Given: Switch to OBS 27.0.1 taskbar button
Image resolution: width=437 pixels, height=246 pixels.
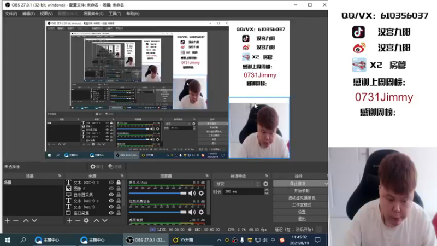Looking at the screenshot, I should coord(146,240).
